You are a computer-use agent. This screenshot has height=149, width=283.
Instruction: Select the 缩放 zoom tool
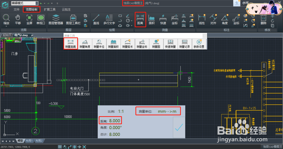(x=6, y=20)
